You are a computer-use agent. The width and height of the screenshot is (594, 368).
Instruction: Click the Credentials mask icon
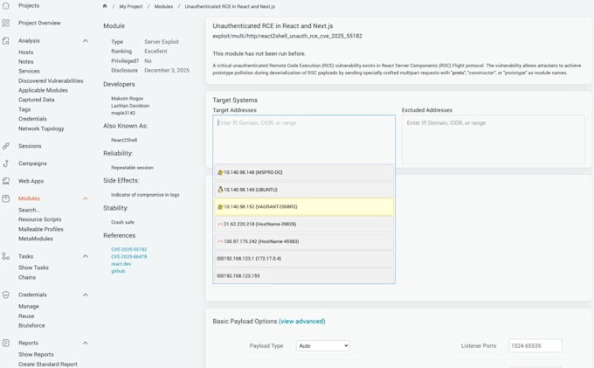tap(6, 295)
